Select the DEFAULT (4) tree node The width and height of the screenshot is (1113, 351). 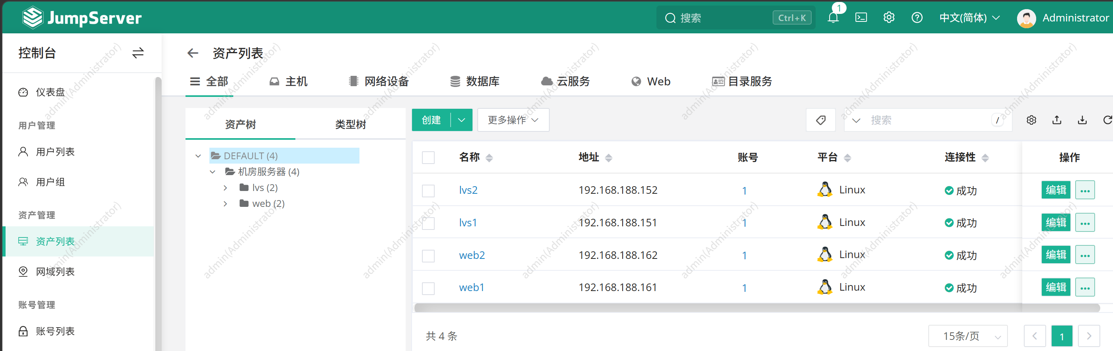284,156
